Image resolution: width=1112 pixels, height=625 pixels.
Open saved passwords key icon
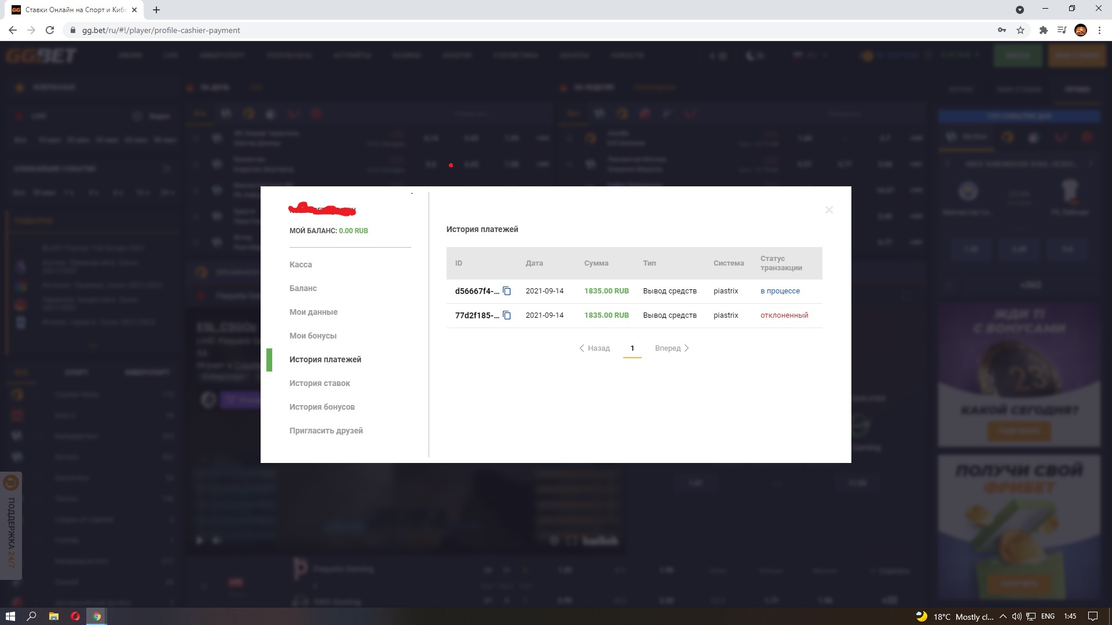[1001, 30]
